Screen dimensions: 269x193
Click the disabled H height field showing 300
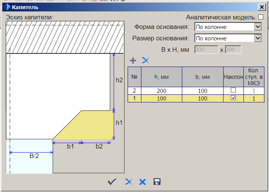[x=233, y=50]
